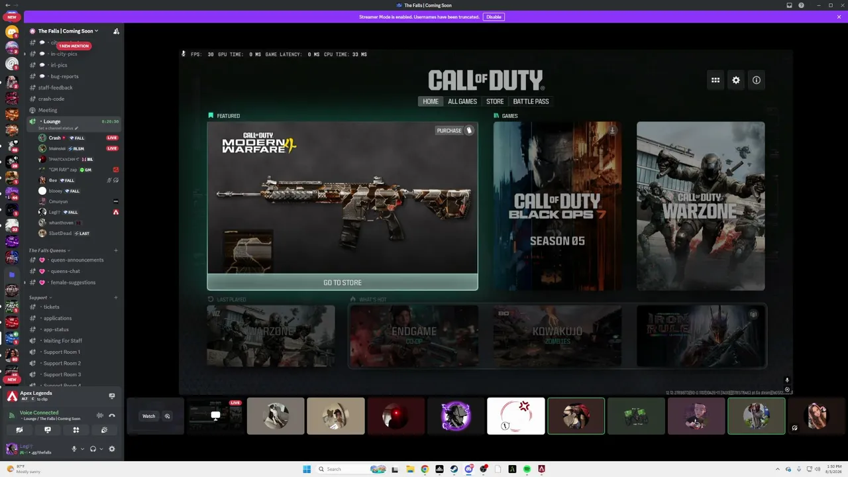Open the Battle Pass tab
This screenshot has width=848, height=477.
[531, 101]
